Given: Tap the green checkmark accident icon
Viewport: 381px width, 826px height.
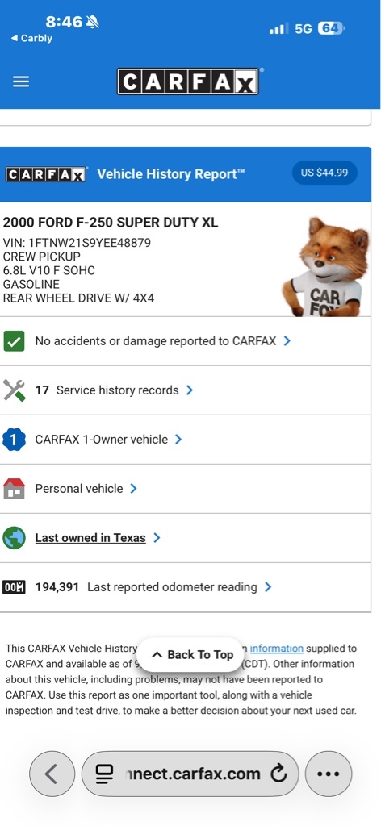Looking at the screenshot, I should 14,341.
